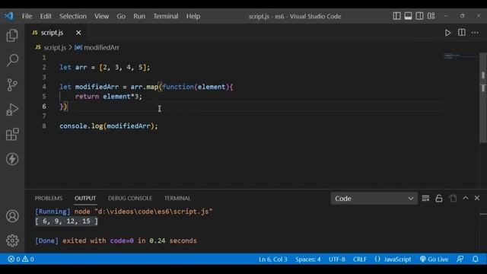Open the Manage gear icon
Image resolution: width=487 pixels, height=274 pixels.
click(12, 241)
